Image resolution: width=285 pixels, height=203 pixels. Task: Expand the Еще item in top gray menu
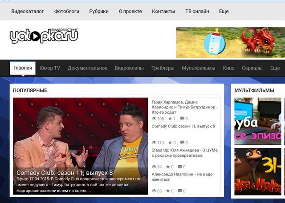click(224, 12)
